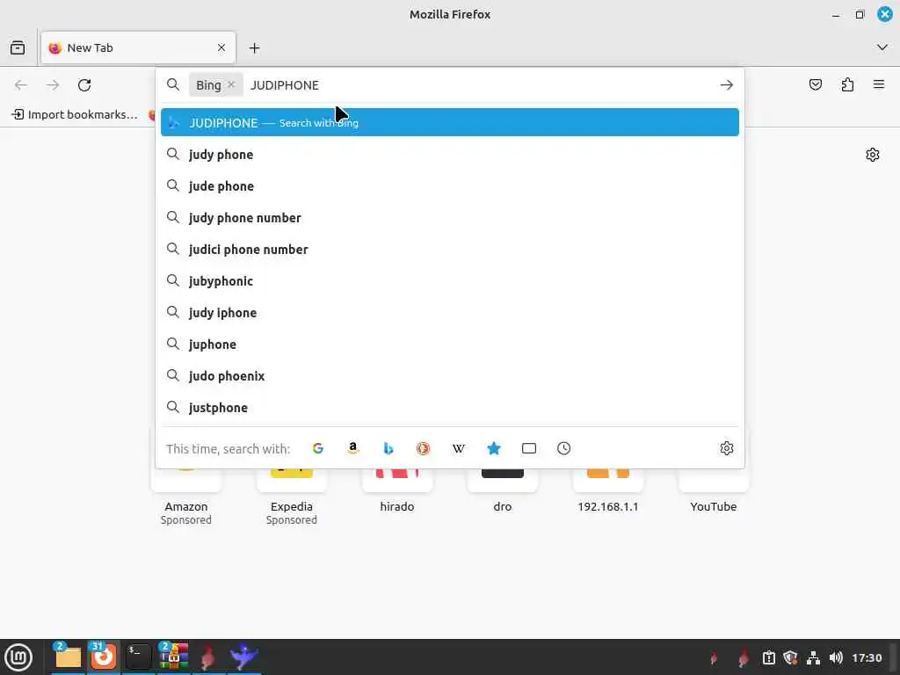Open the Firefox application menu

point(879,85)
